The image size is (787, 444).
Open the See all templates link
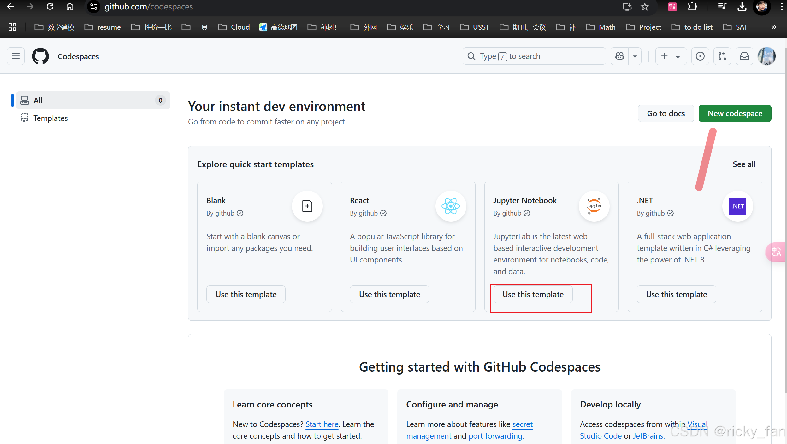coord(743,164)
